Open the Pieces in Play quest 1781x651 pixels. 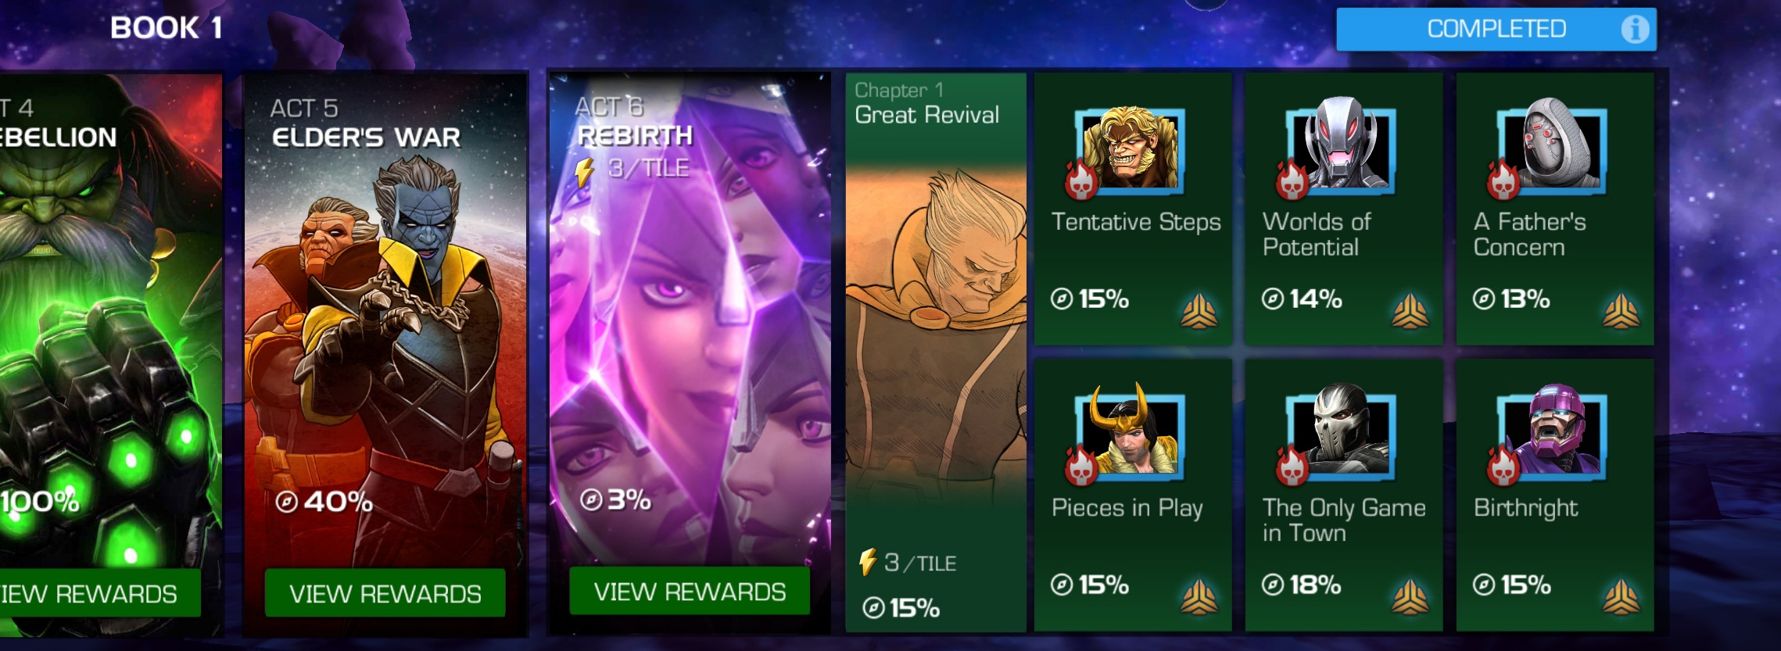click(1133, 495)
